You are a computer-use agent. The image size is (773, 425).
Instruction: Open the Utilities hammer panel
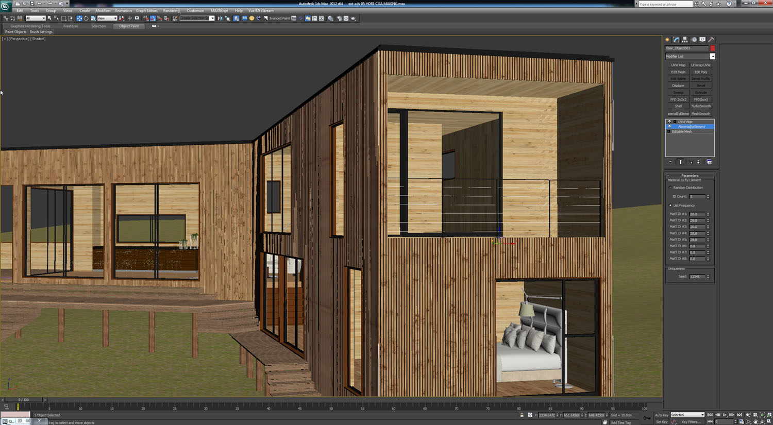click(x=711, y=40)
